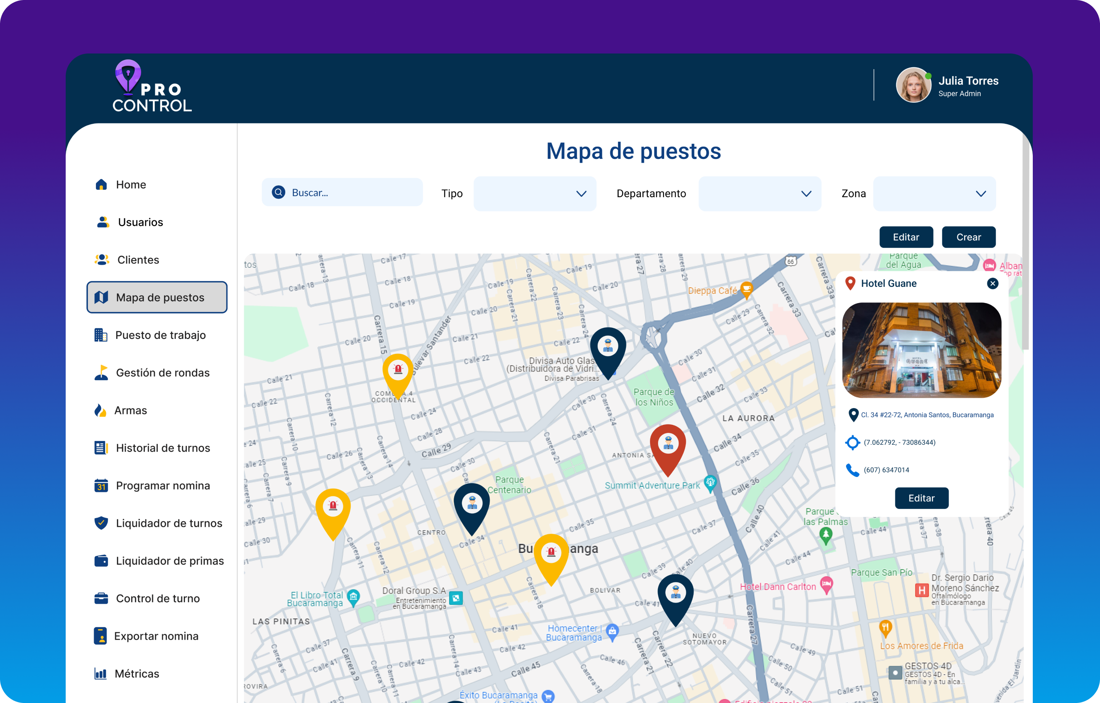Screen dimensions: 1100x703
Task: Click the Liquidador de primas wallet icon
Action: pos(101,561)
